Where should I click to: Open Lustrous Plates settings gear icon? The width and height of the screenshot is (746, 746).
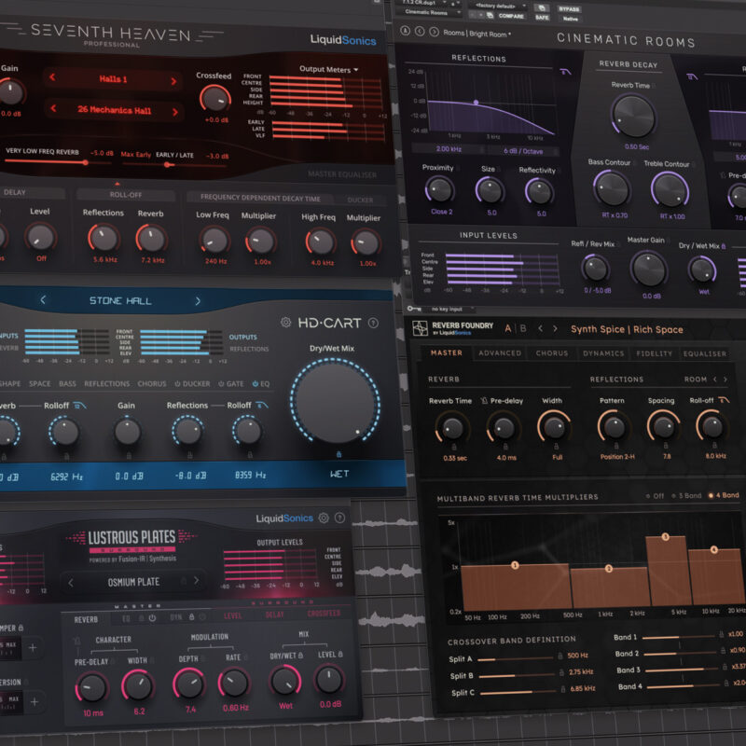coord(324,518)
